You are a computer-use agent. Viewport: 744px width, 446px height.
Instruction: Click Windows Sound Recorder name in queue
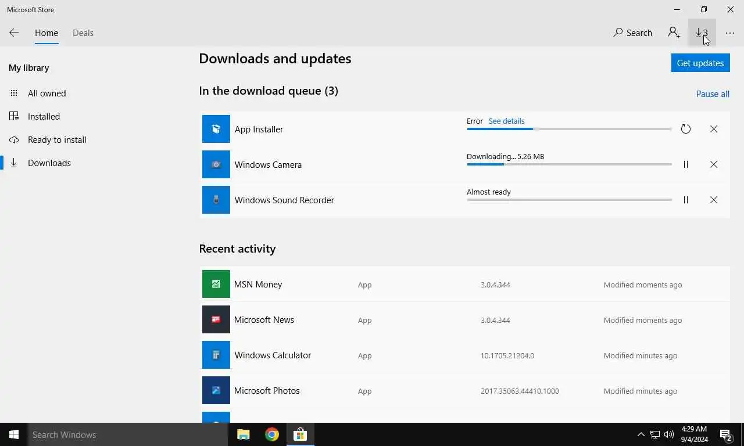(284, 200)
